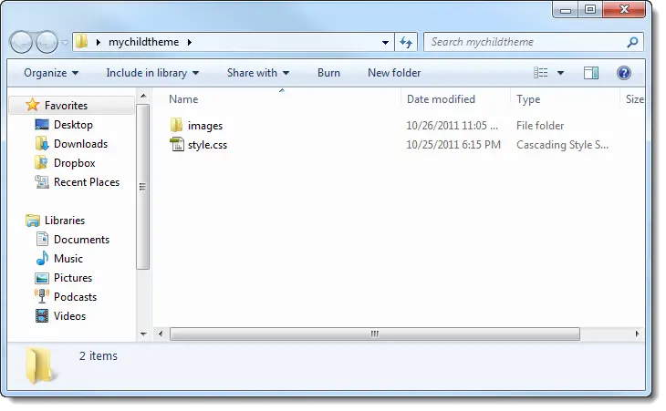Click the search magnifier icon

(x=632, y=42)
